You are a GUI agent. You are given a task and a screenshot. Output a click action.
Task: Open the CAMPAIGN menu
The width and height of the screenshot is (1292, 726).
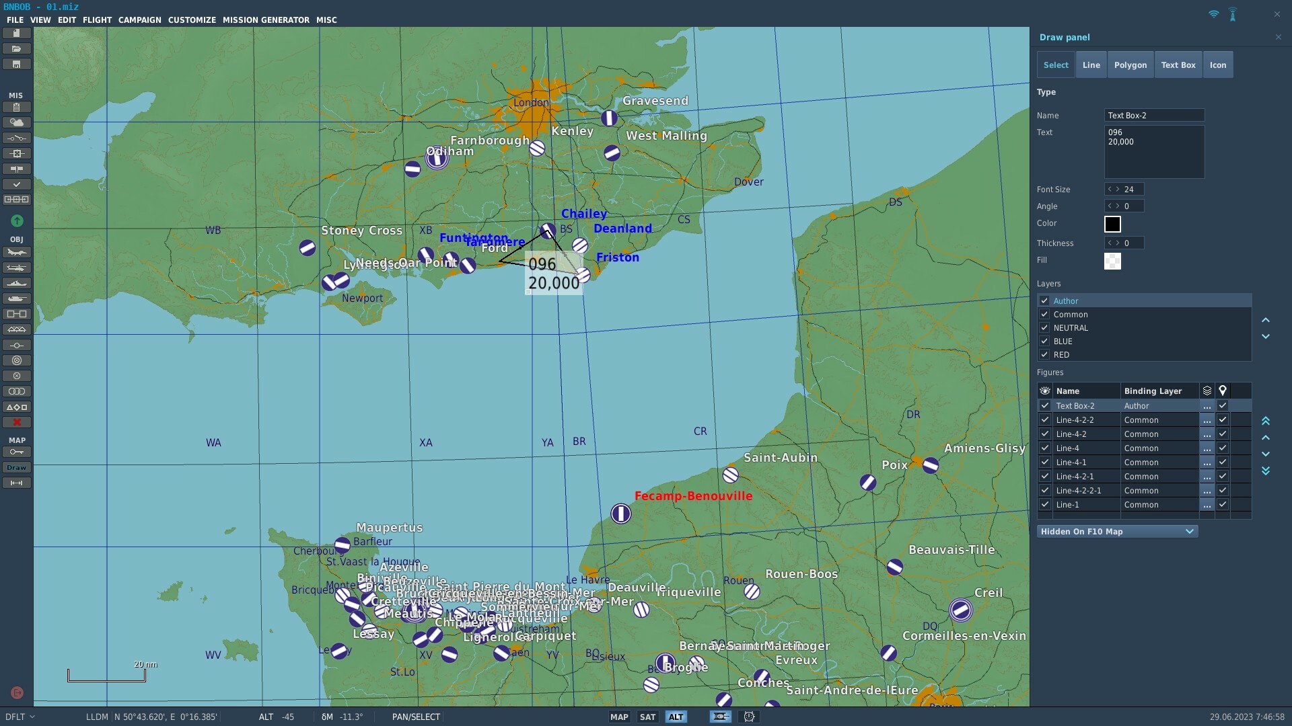pos(140,20)
